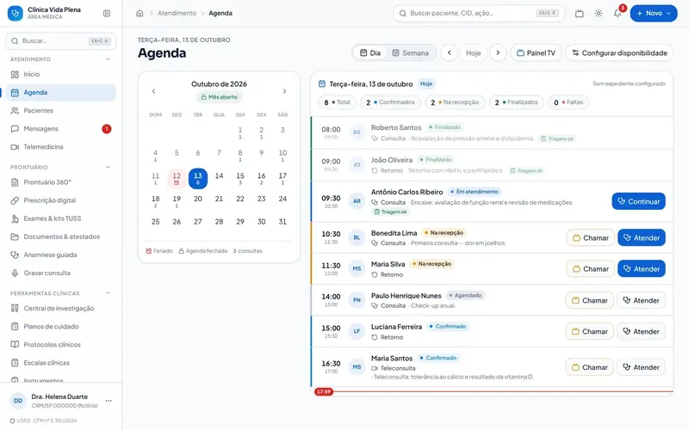
Task: Click Atendimento in the breadcrumb
Action: pyautogui.click(x=177, y=13)
